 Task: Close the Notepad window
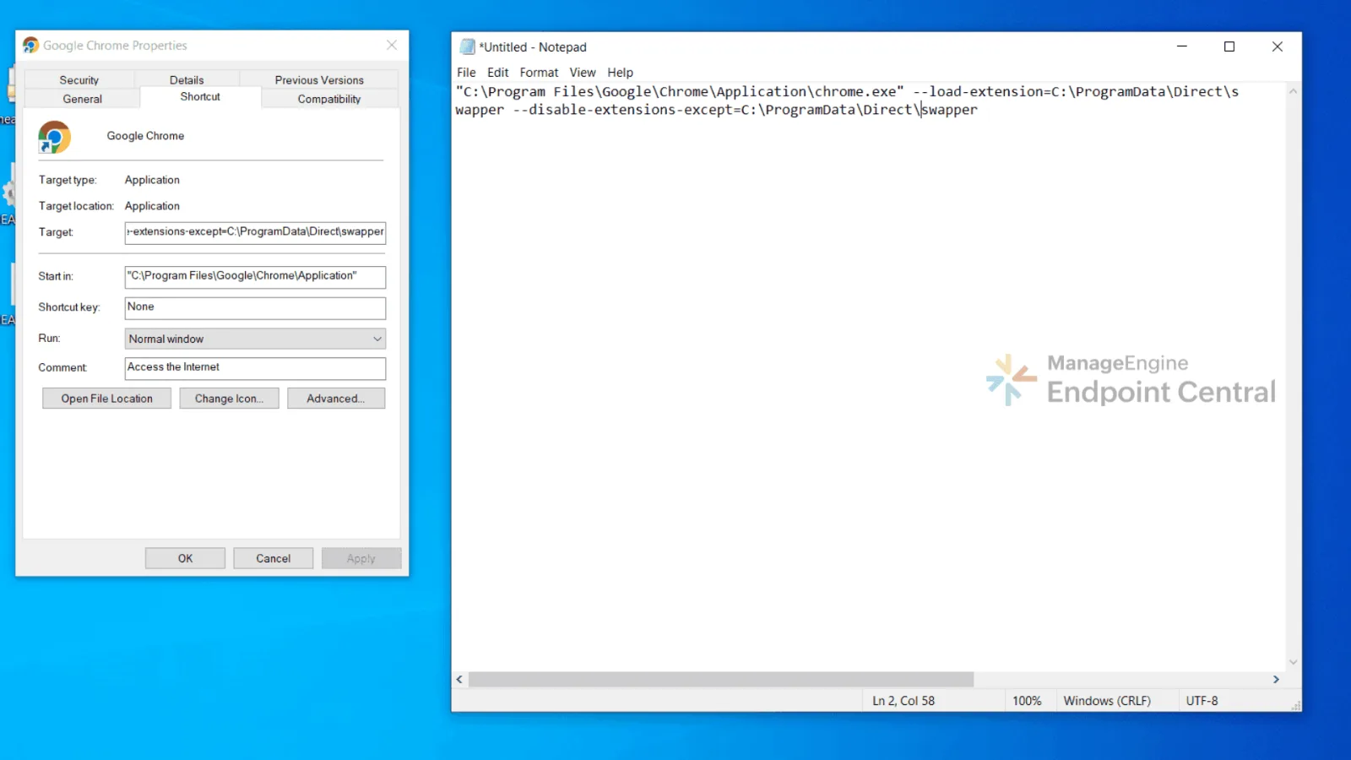click(1278, 47)
